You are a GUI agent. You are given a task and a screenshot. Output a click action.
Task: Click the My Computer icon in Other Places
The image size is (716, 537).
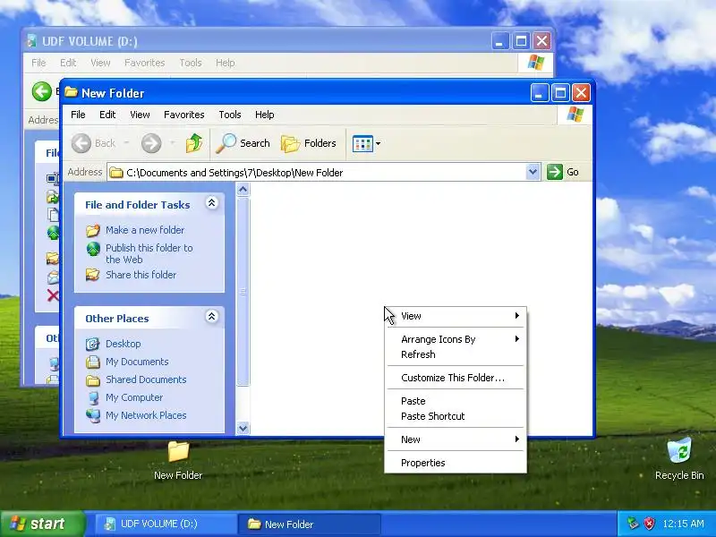click(93, 397)
